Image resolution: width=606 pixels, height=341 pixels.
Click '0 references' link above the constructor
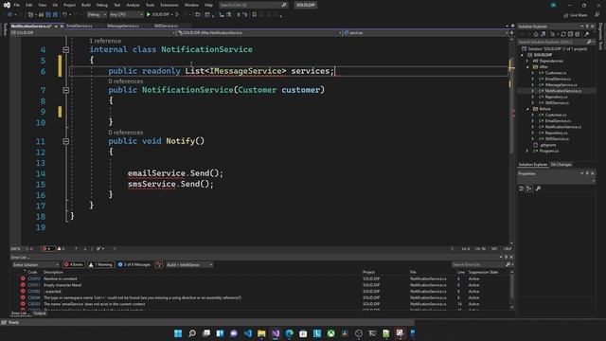[x=126, y=81]
